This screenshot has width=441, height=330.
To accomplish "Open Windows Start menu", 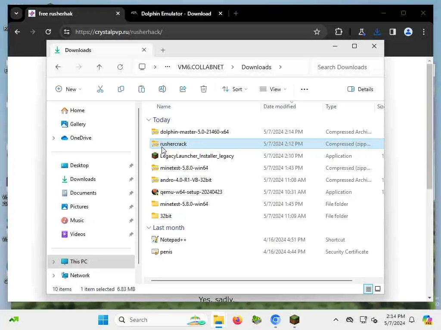I will (103, 320).
